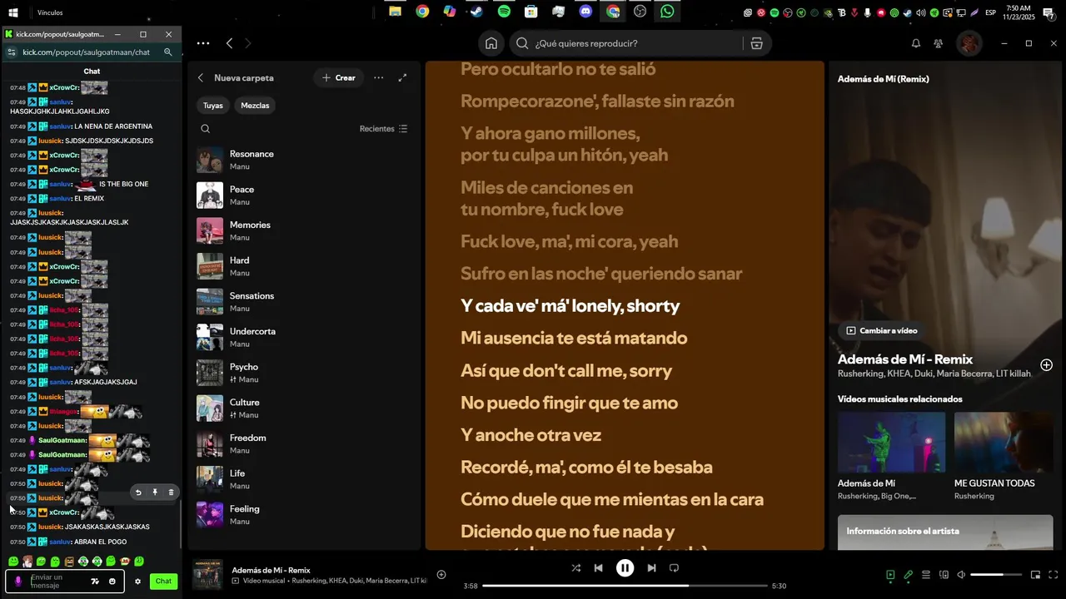Click Además de Mí - Remix title in sidebar

click(905, 359)
